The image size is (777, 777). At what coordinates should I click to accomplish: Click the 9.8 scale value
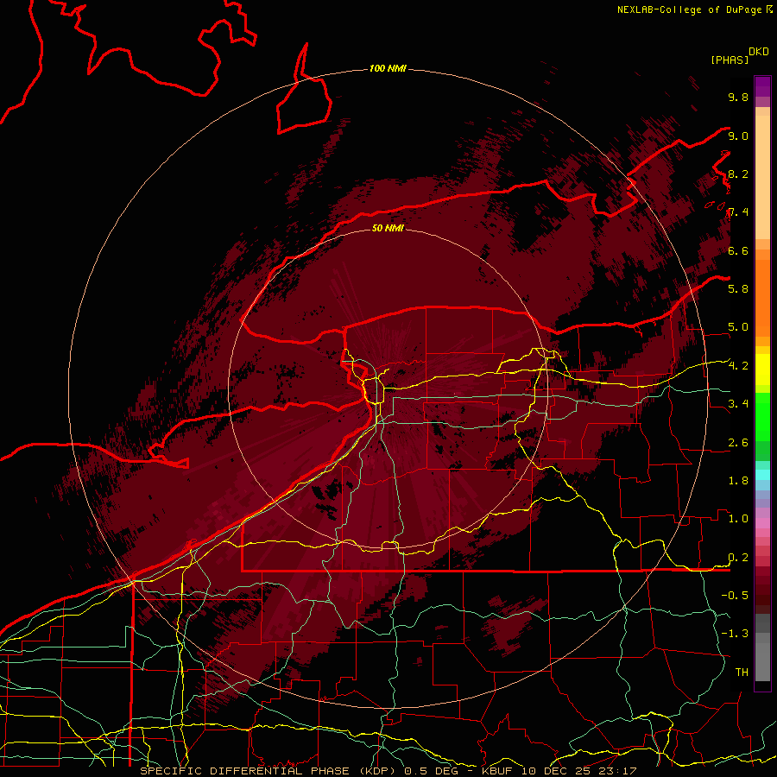pyautogui.click(x=738, y=97)
